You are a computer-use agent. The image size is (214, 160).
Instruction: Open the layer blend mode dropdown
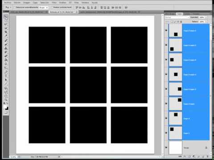177,17
